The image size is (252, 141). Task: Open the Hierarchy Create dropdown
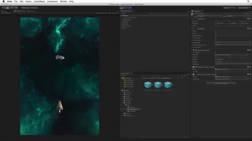pos(124,13)
